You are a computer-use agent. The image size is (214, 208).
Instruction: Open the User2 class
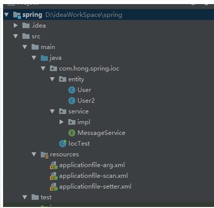pos(86,101)
